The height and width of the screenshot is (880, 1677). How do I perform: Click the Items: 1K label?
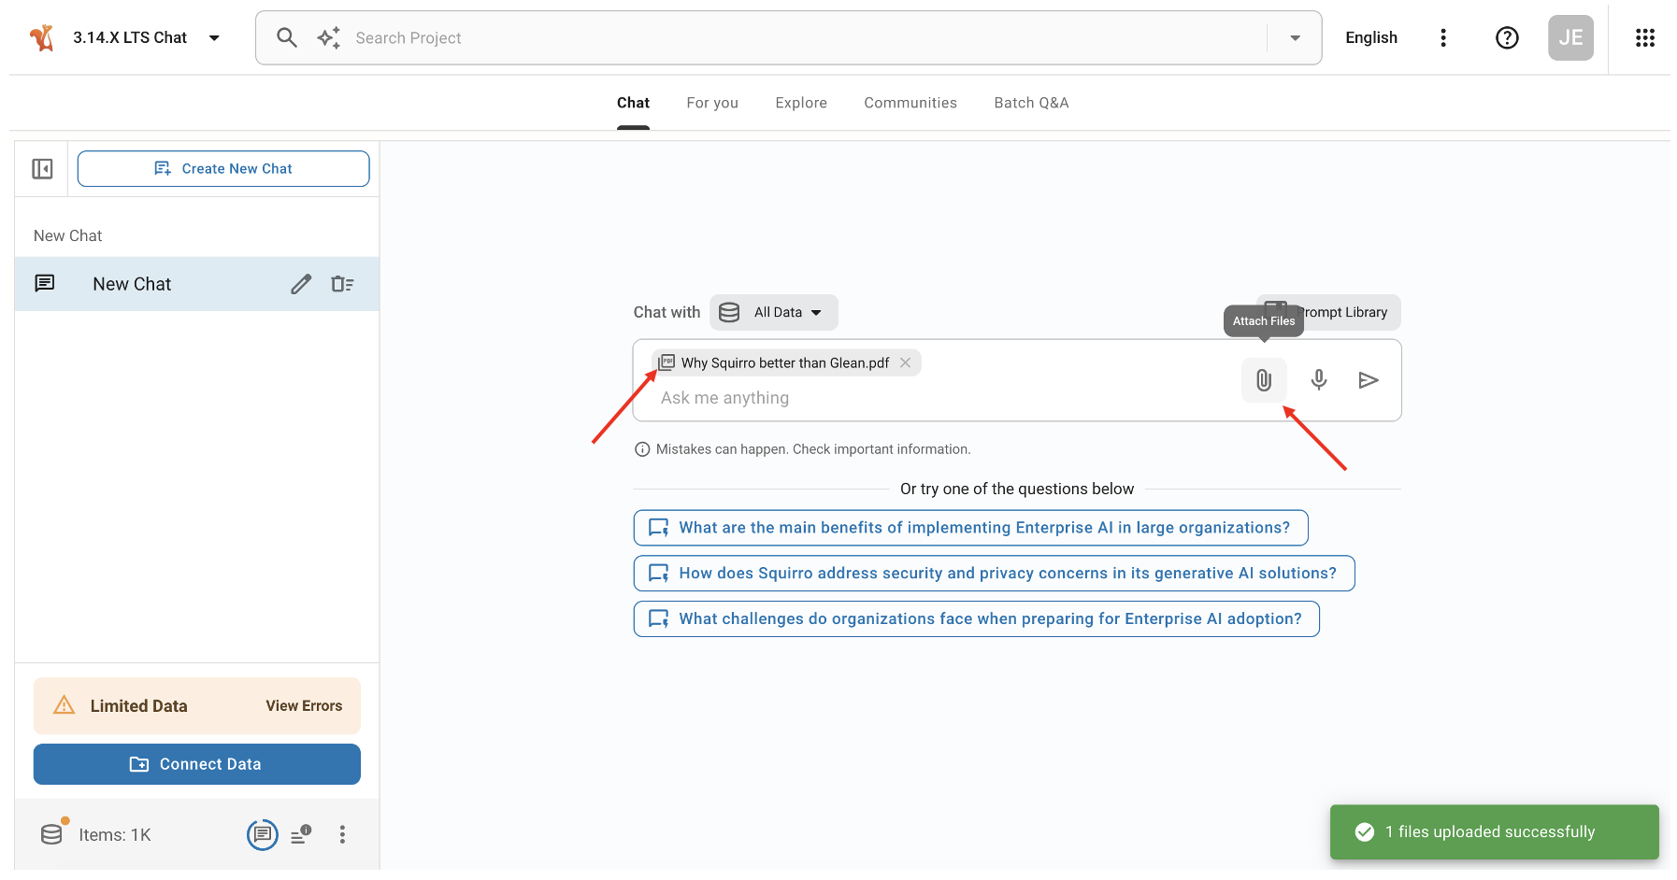(115, 835)
